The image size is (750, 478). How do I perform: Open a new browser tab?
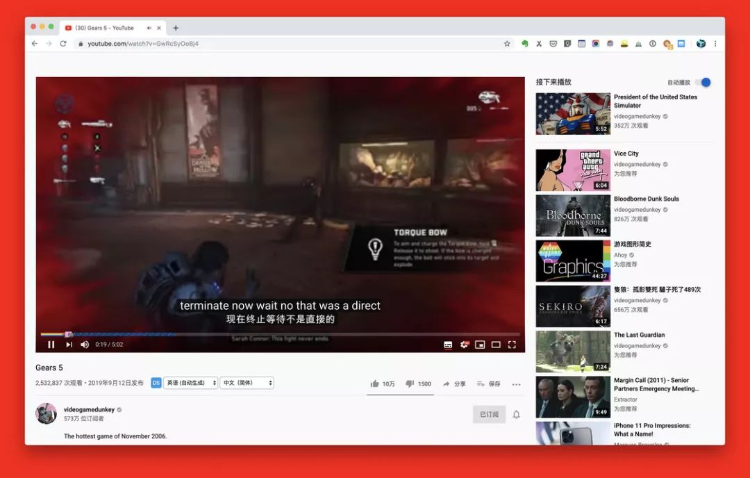tap(176, 28)
